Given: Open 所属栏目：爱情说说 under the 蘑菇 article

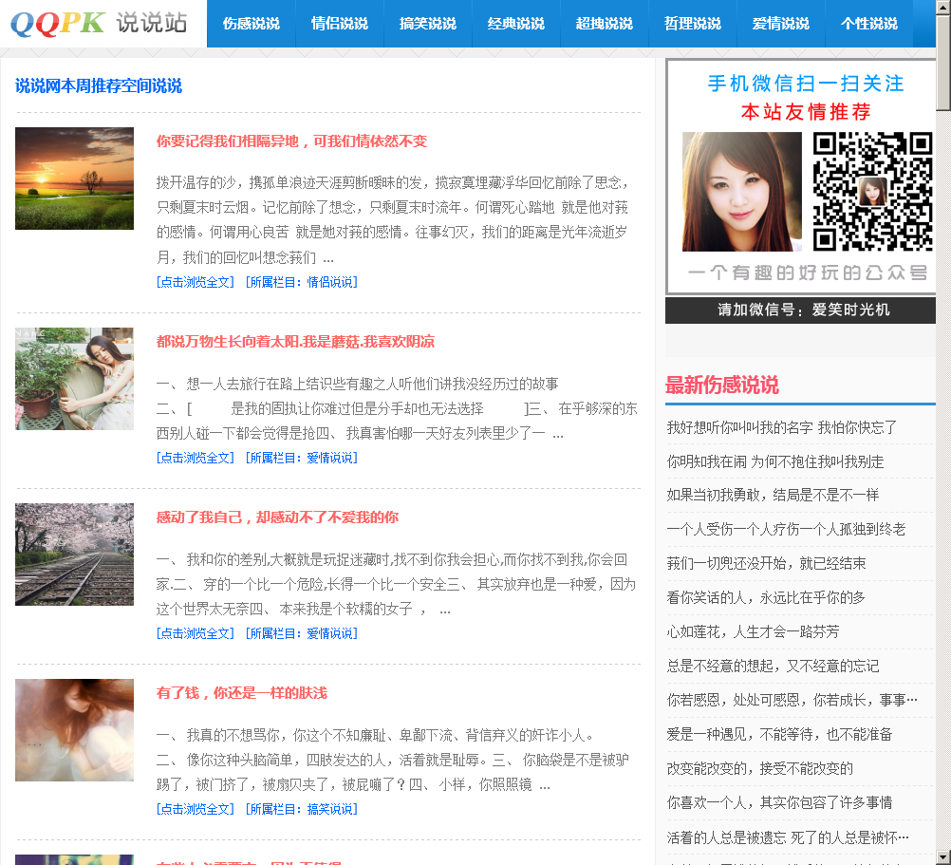Looking at the screenshot, I should 302,458.
